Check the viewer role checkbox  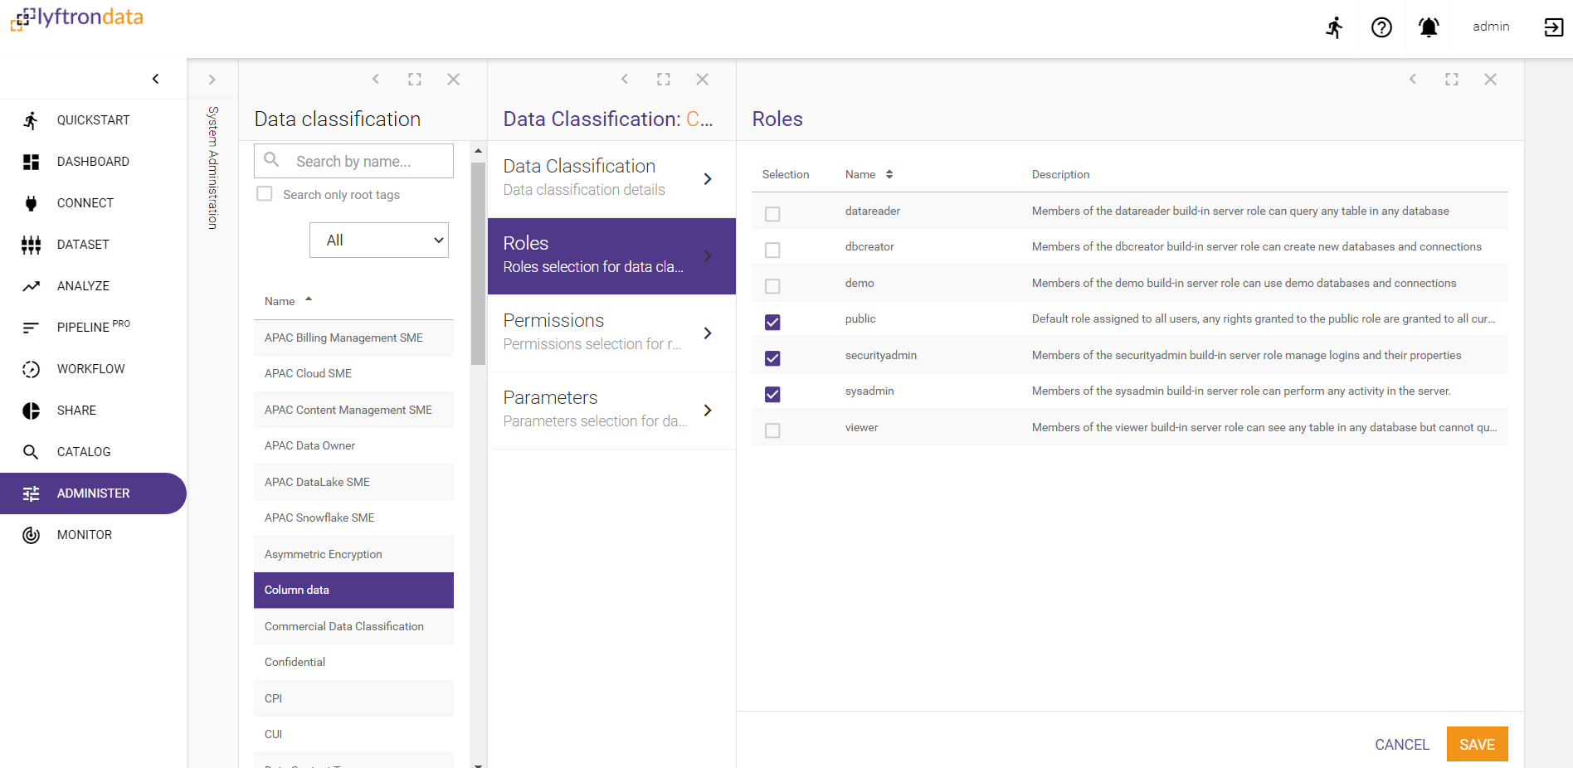tap(772, 430)
